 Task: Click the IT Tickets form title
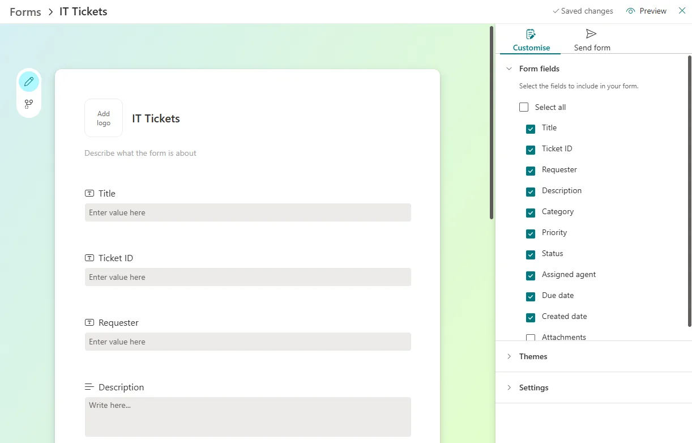(156, 118)
